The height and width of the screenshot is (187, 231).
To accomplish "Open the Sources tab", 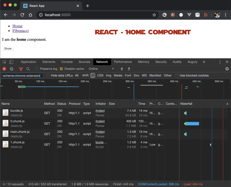I will point(84,62).
